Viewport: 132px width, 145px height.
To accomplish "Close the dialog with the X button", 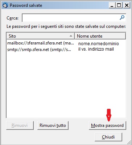I will pos(127,5).
